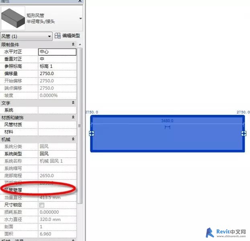Open the 风管 (1) filter dropdown
Image resolution: width=250 pixels, height=241 pixels.
pos(26,36)
